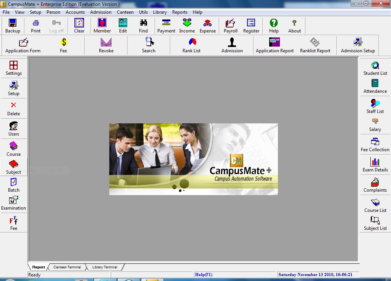The height and width of the screenshot is (281, 391).
Task: Open Fee Collection in the right sidebar
Action: [375, 144]
